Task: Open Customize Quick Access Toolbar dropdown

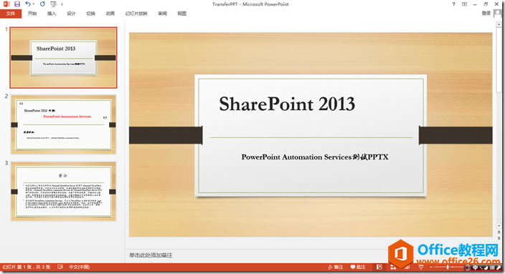Action: 62,4
